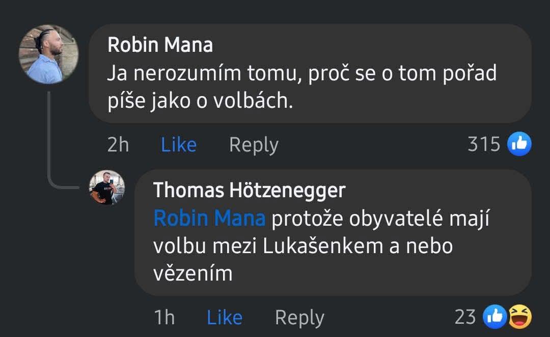This screenshot has width=550, height=337.
Task: Click the blue thumbs-up icon beside 315
Action: 519,144
